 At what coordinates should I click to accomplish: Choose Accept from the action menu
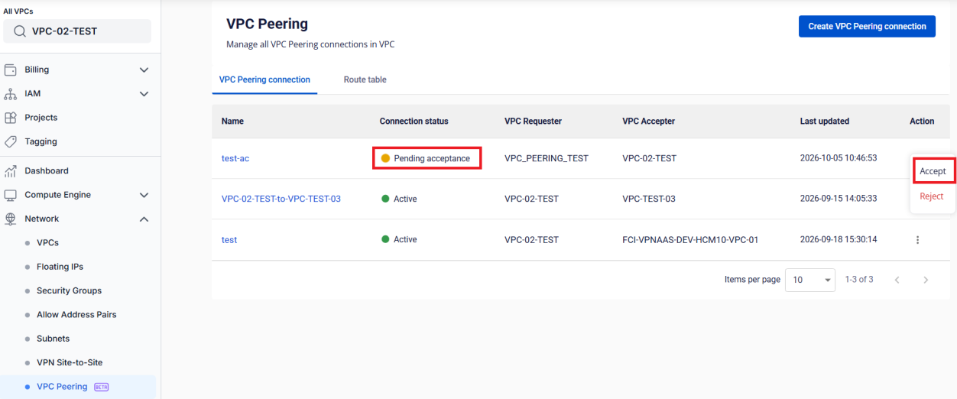(x=933, y=171)
